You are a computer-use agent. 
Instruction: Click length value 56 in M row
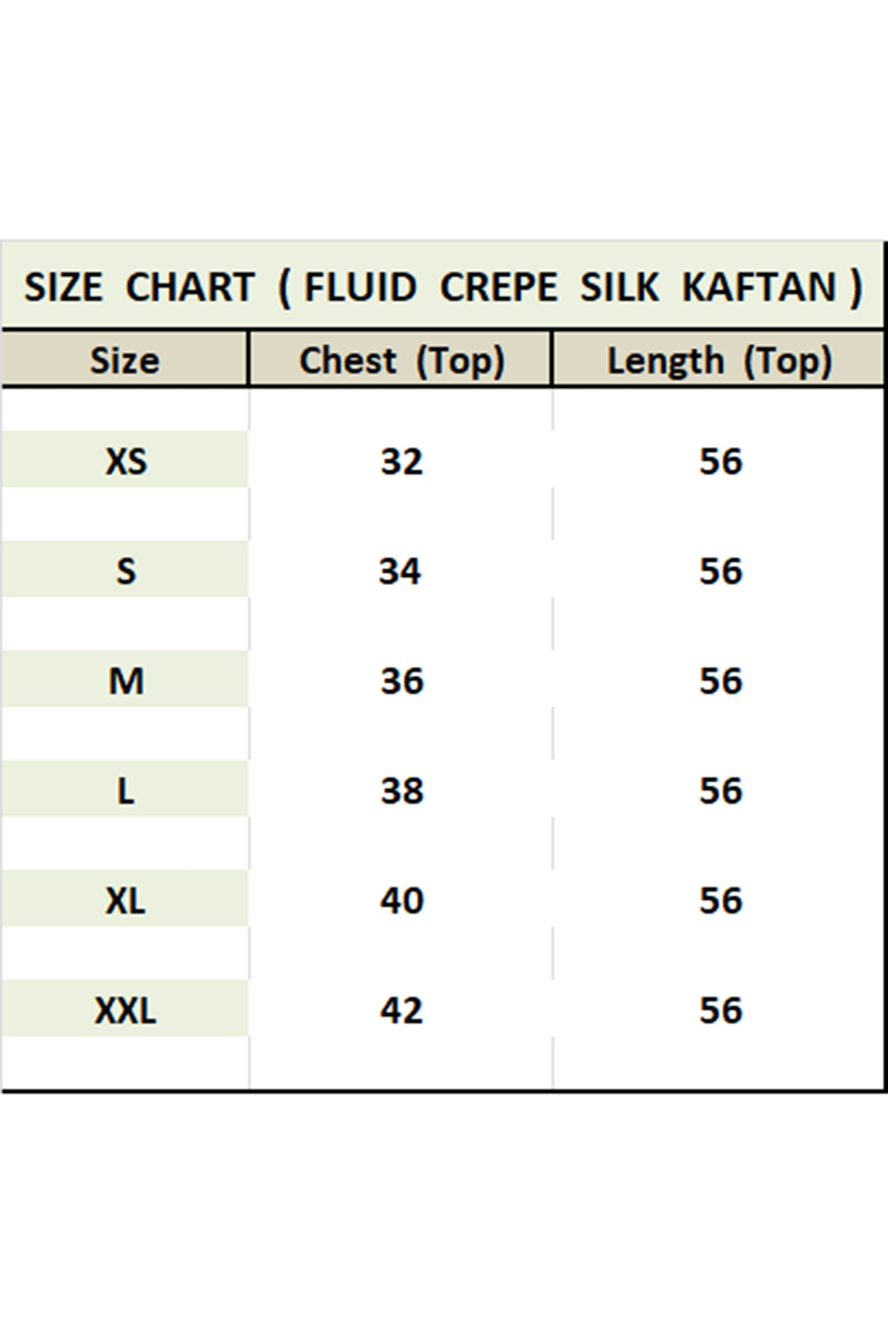click(721, 681)
